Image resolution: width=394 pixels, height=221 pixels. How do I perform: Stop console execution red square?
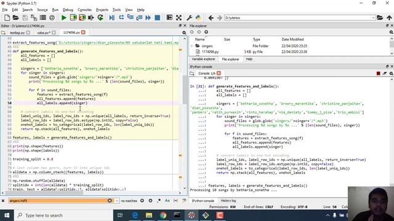(378, 74)
